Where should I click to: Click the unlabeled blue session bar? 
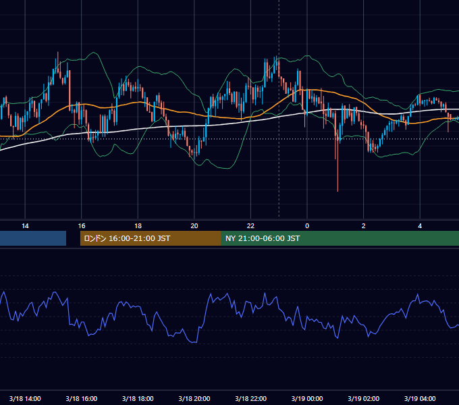[33, 238]
